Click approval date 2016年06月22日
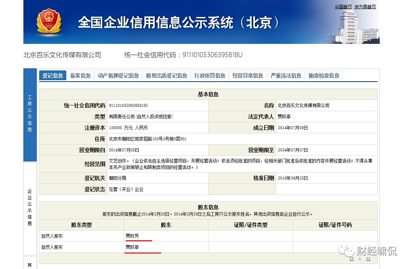 (293, 178)
